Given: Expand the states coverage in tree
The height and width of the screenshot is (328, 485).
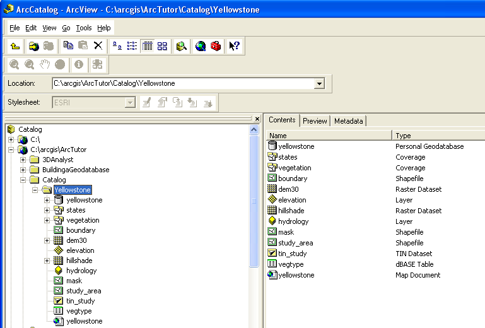Looking at the screenshot, I should pyautogui.click(x=47, y=211).
